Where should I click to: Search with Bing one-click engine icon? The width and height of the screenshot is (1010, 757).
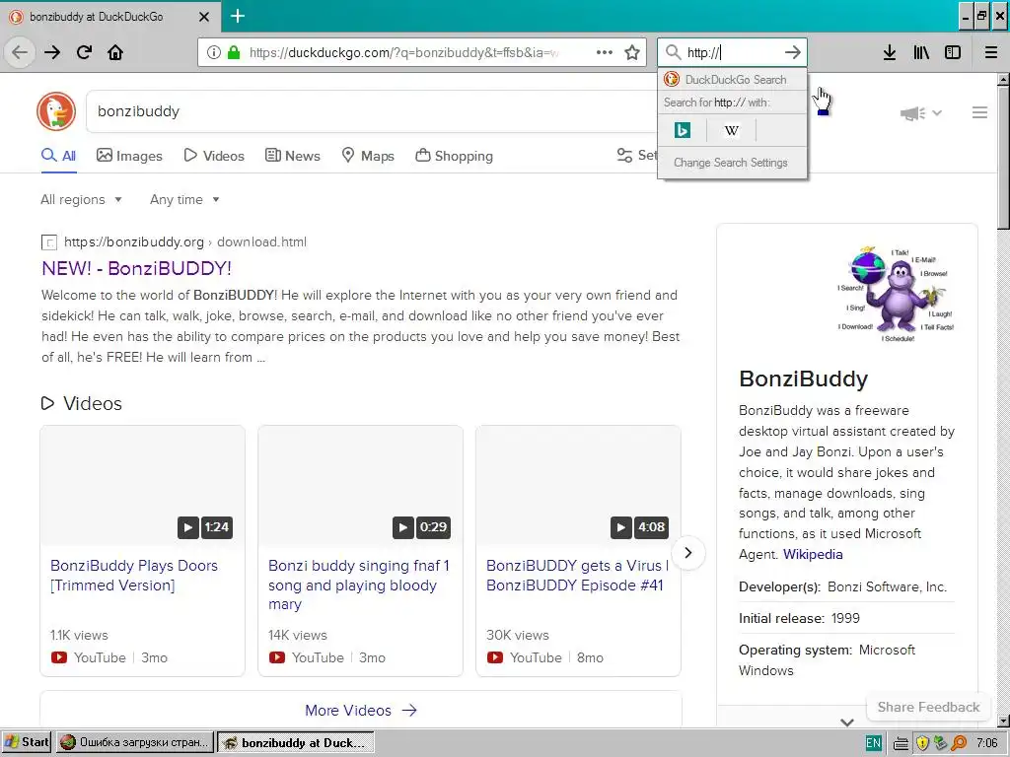coord(683,131)
